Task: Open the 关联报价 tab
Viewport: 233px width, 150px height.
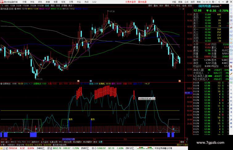Action: click(11, 145)
